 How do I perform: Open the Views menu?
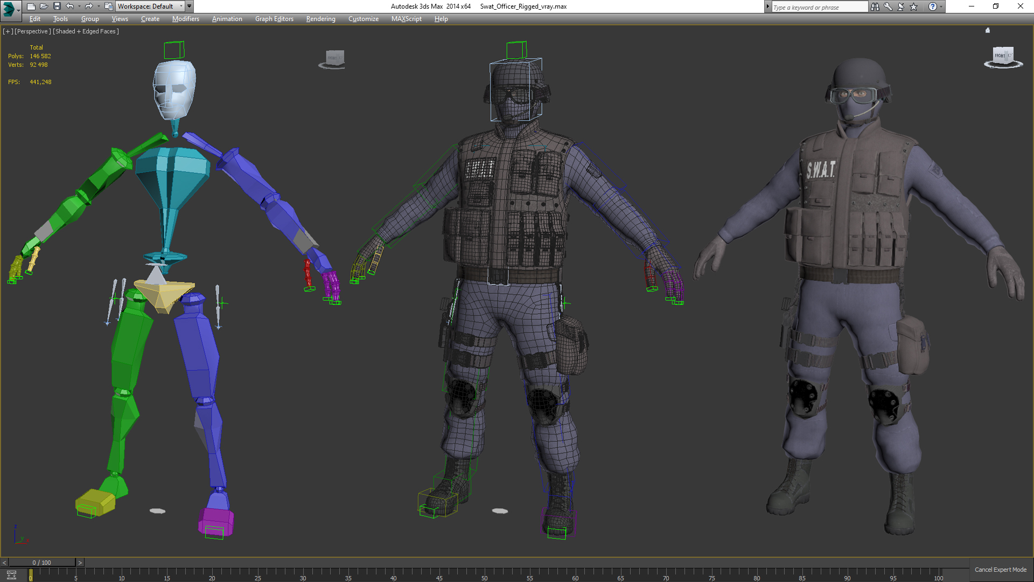tap(120, 19)
